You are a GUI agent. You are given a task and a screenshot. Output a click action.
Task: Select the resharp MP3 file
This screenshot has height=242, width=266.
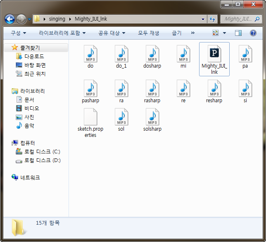[214, 92]
